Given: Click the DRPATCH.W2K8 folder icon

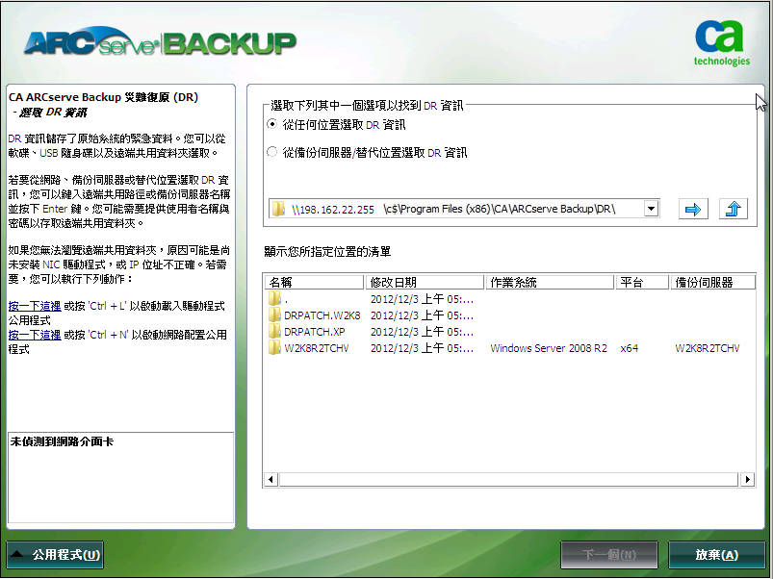Looking at the screenshot, I should point(274,315).
